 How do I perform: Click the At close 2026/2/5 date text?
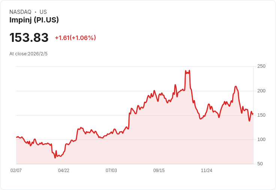28,54
